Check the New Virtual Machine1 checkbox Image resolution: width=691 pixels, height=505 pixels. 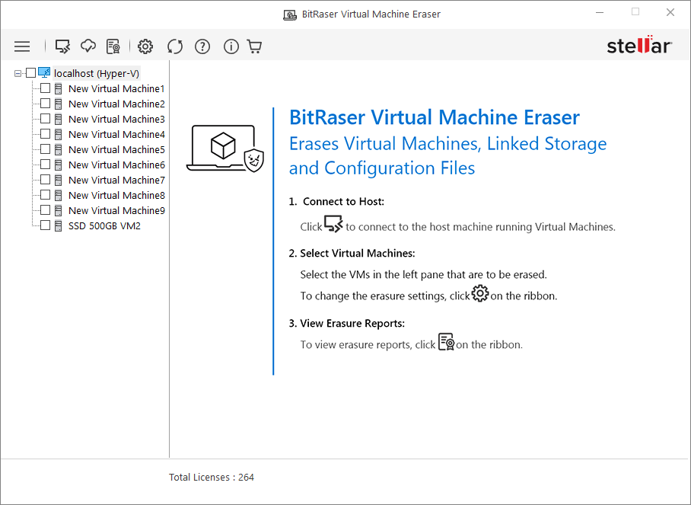coord(46,88)
